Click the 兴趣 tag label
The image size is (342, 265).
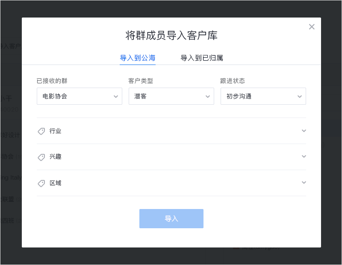click(x=55, y=156)
